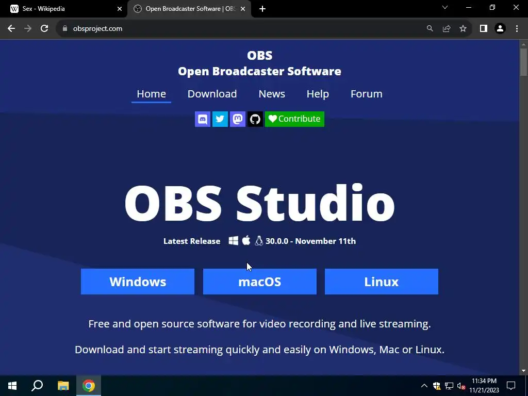This screenshot has width=528, height=396.
Task: Go to the Home navigation item
Action: [x=151, y=94]
